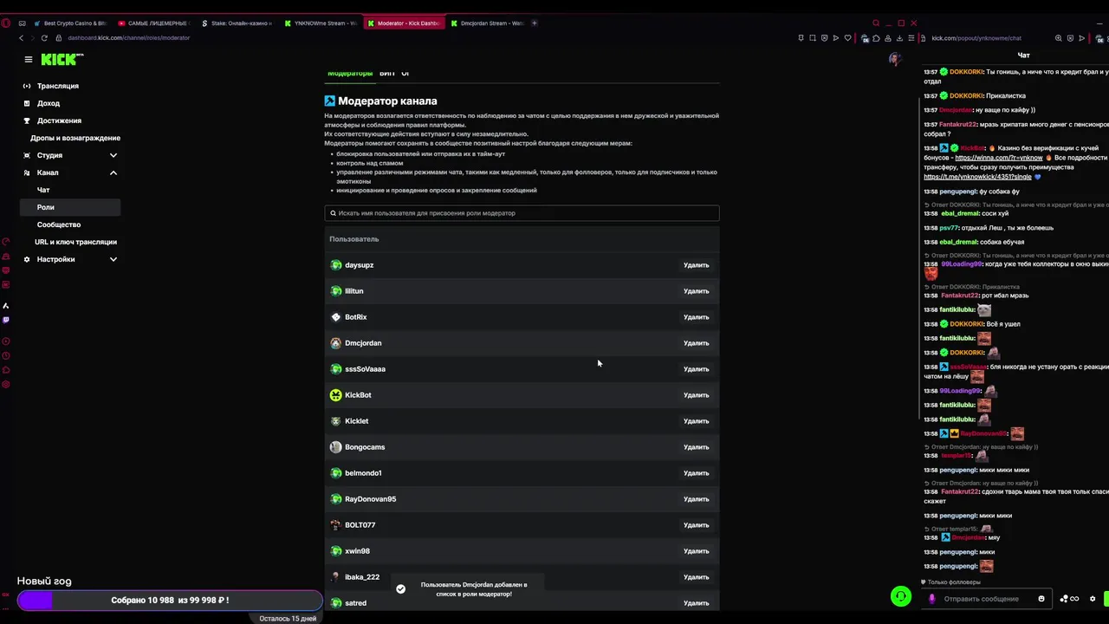Viewport: 1109px width, 624px height.
Task: Reload the dashboard page
Action: (46, 38)
